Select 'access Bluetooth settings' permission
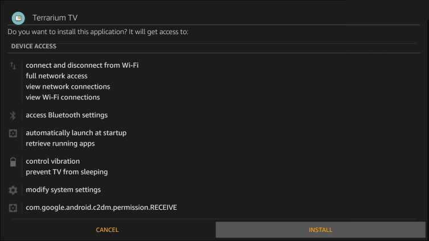The image size is (429, 241). [x=67, y=115]
